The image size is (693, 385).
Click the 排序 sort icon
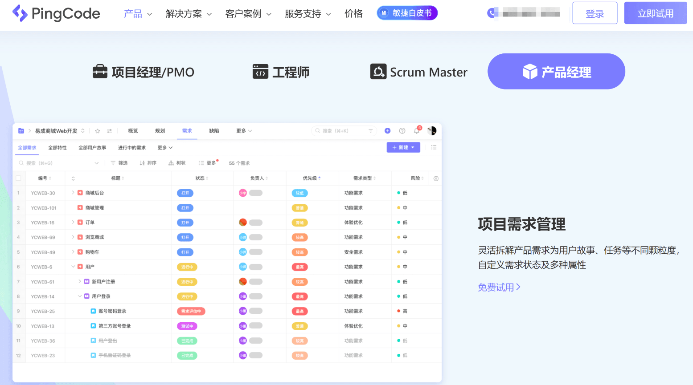click(x=142, y=163)
